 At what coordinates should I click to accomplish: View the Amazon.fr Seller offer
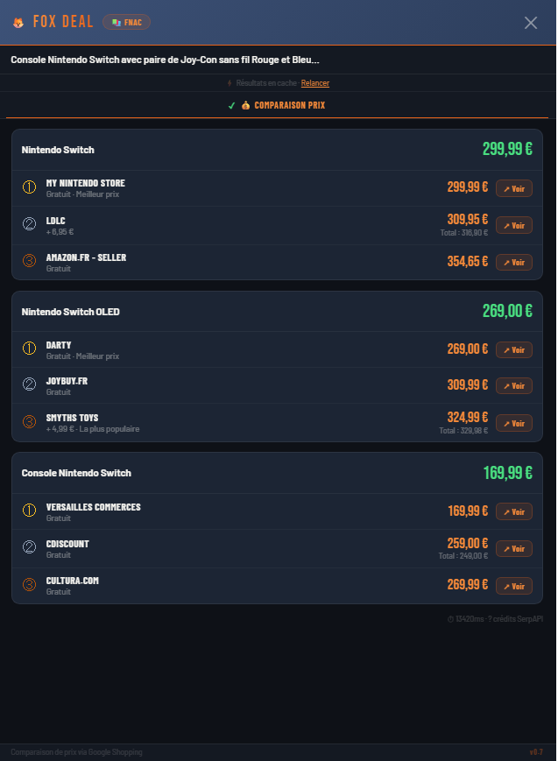pyautogui.click(x=513, y=262)
